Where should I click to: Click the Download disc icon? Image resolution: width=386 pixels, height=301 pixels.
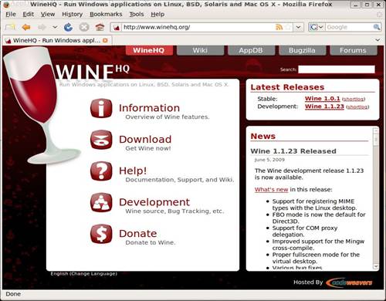tap(101, 140)
